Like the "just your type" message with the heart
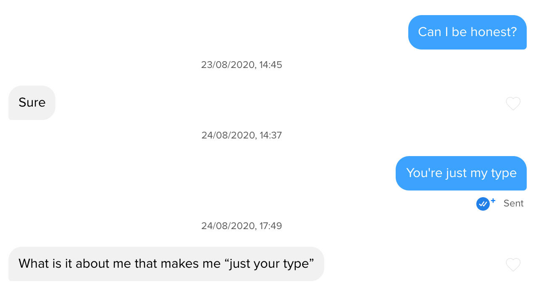 (x=513, y=265)
